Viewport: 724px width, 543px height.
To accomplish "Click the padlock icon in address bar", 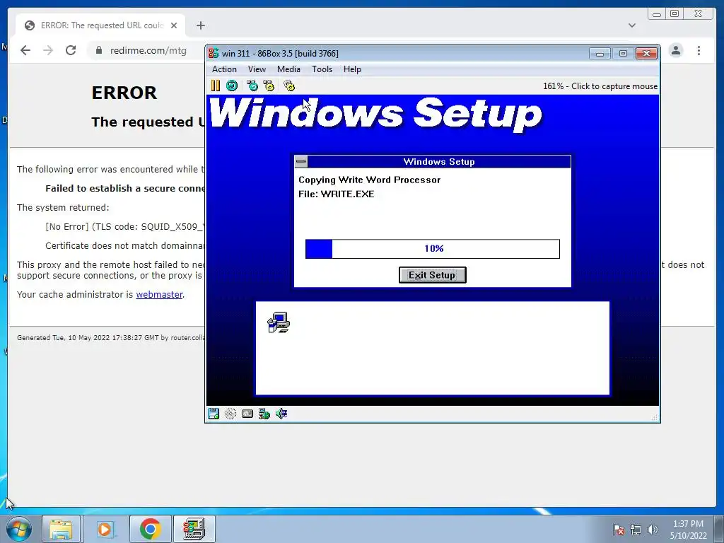I will 99,50.
